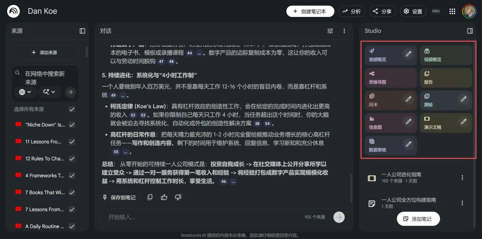Viewport: 482px width, 239px height.
Task: Click thumbs up on the response
Action: point(164,197)
